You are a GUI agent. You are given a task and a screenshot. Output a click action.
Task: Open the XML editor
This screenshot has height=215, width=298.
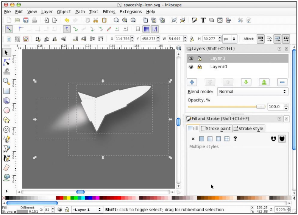(220, 20)
